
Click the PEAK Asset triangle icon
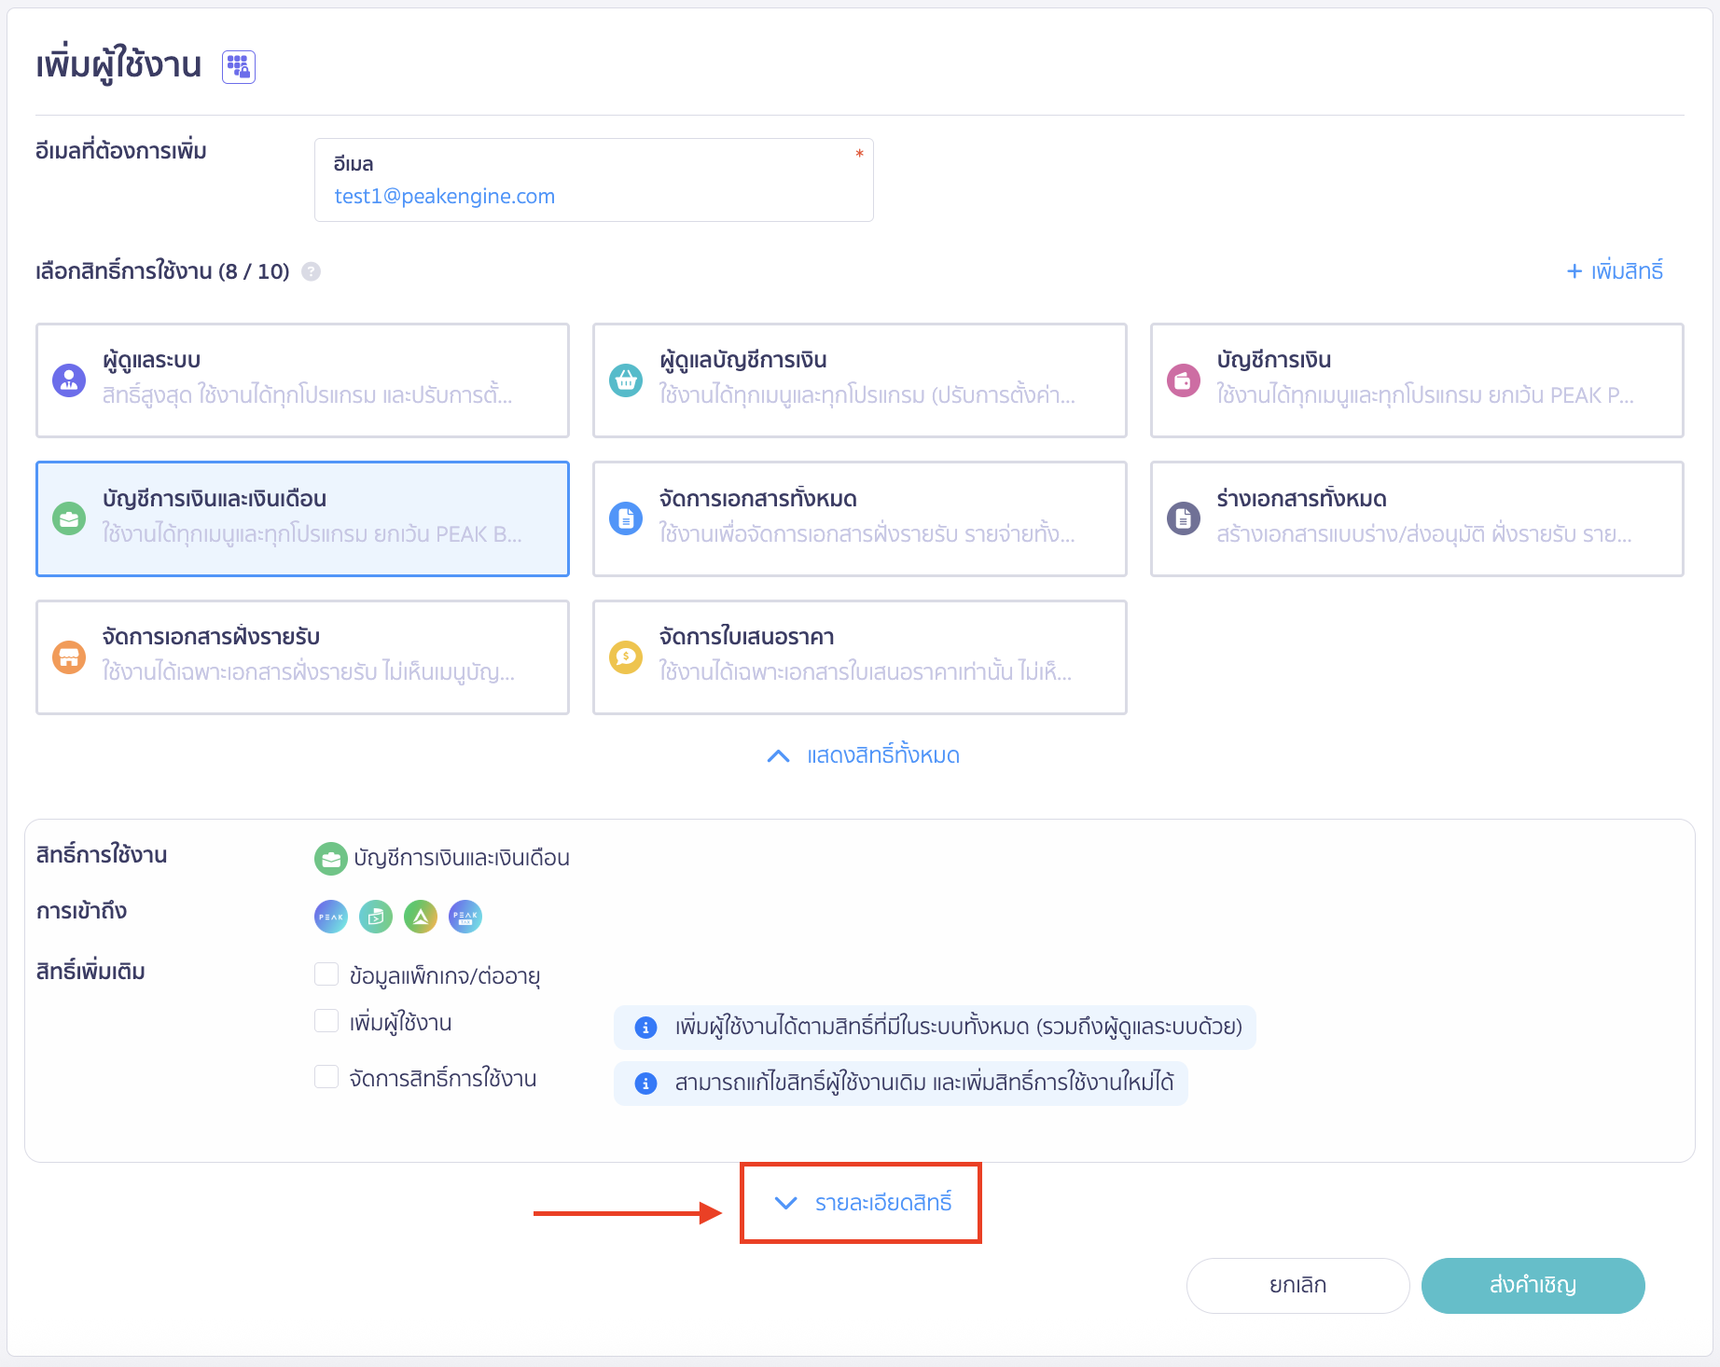click(420, 917)
